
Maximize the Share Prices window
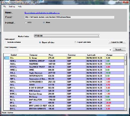click(x=121, y=2)
